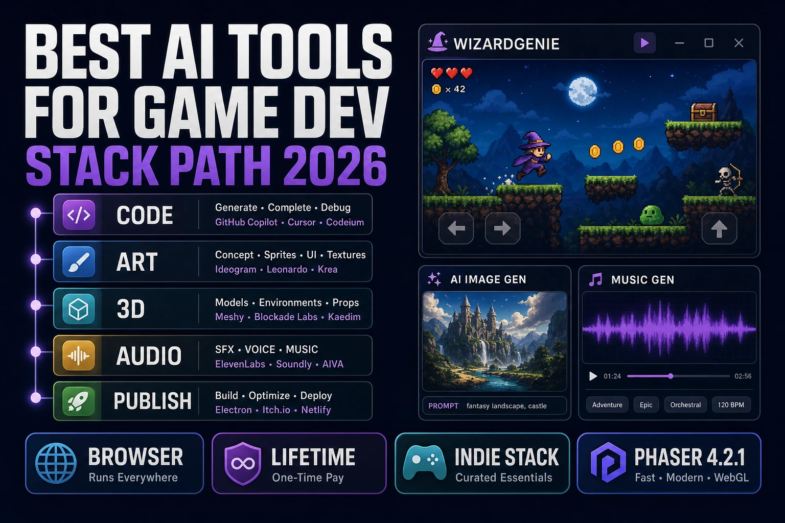
Task: Click the AIVA tool link
Action: (333, 364)
